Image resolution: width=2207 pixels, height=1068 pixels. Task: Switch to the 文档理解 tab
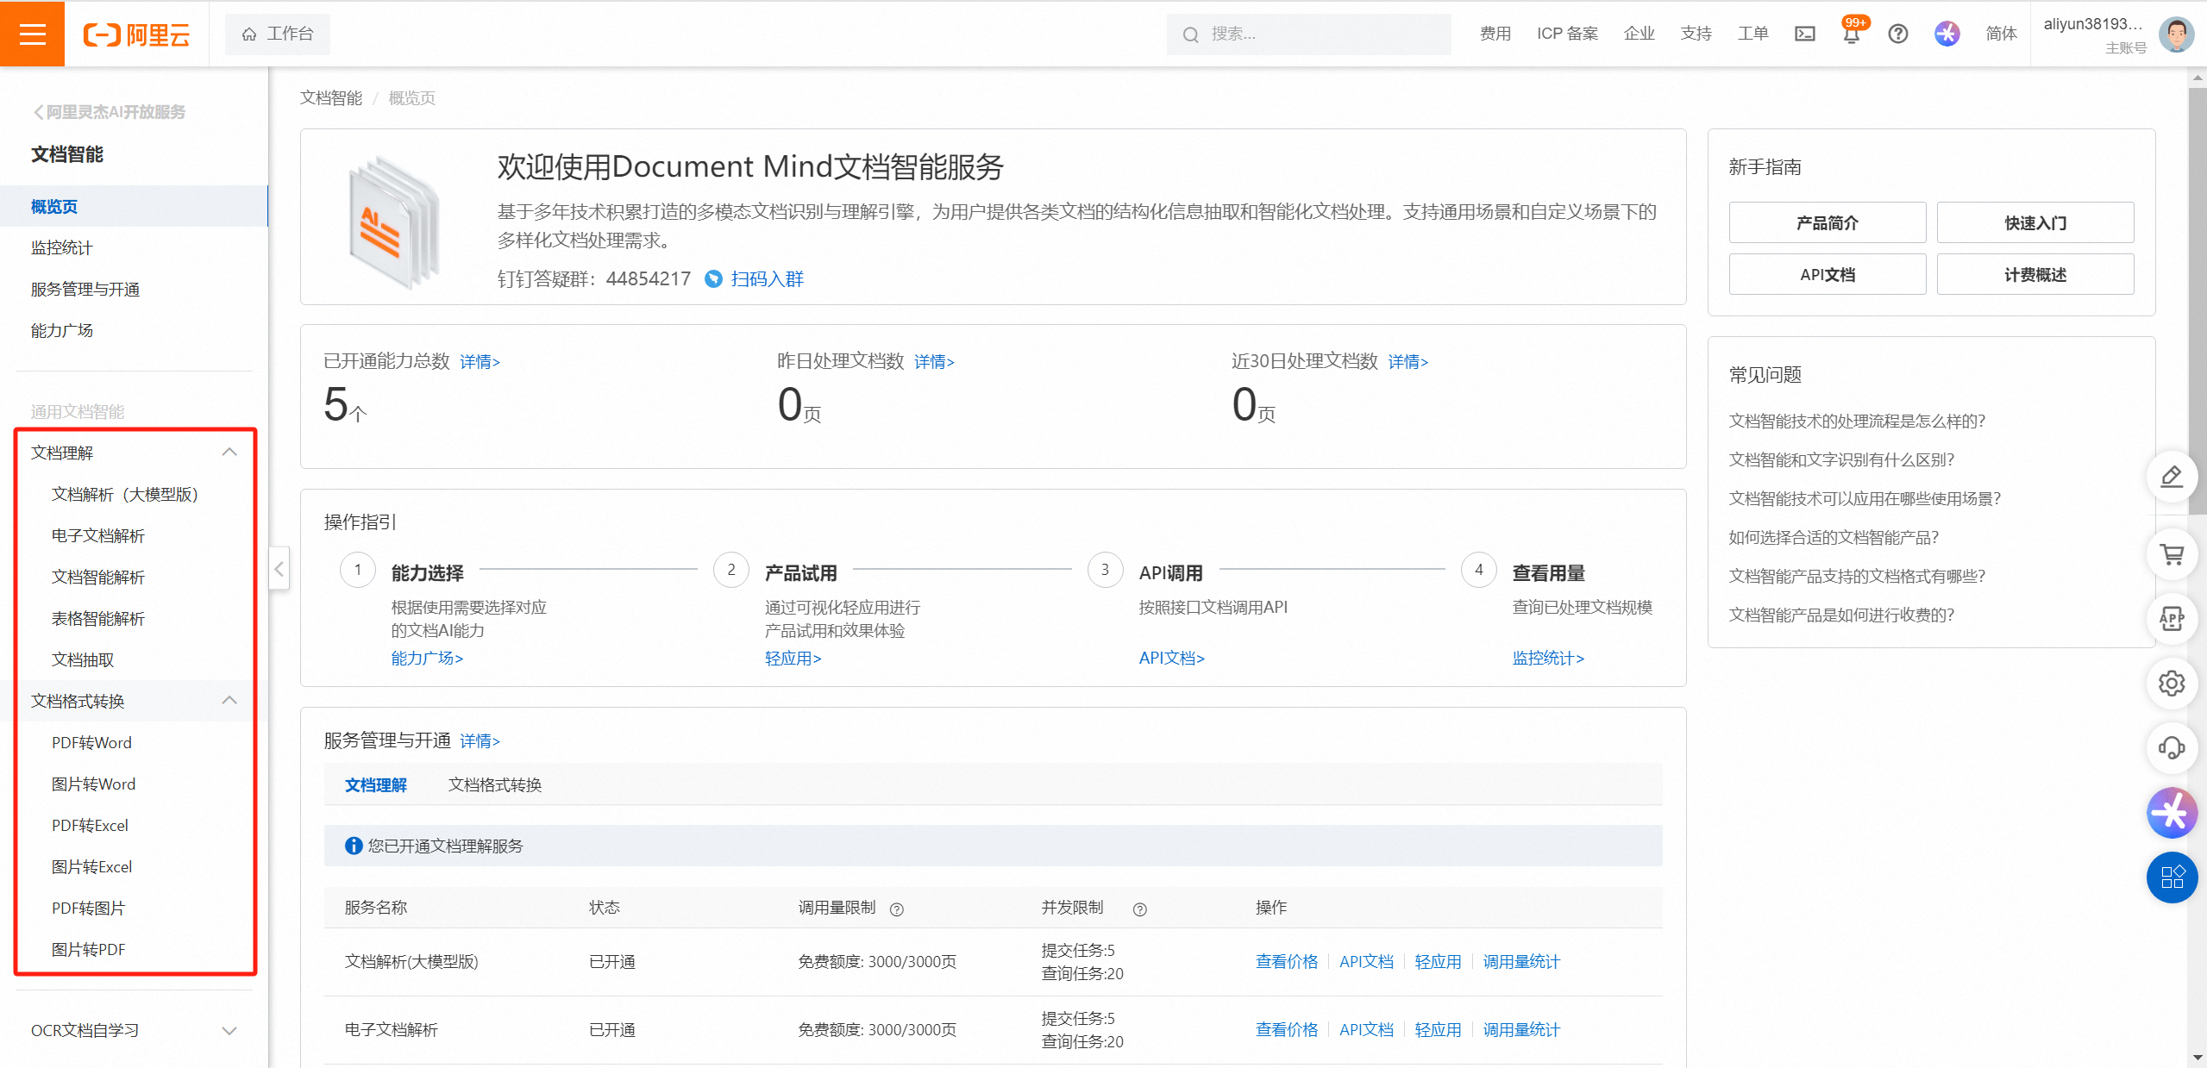click(376, 784)
